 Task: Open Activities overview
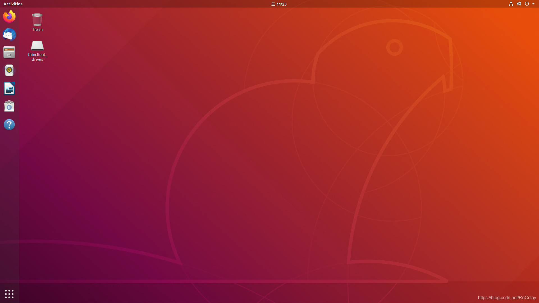(x=13, y=4)
